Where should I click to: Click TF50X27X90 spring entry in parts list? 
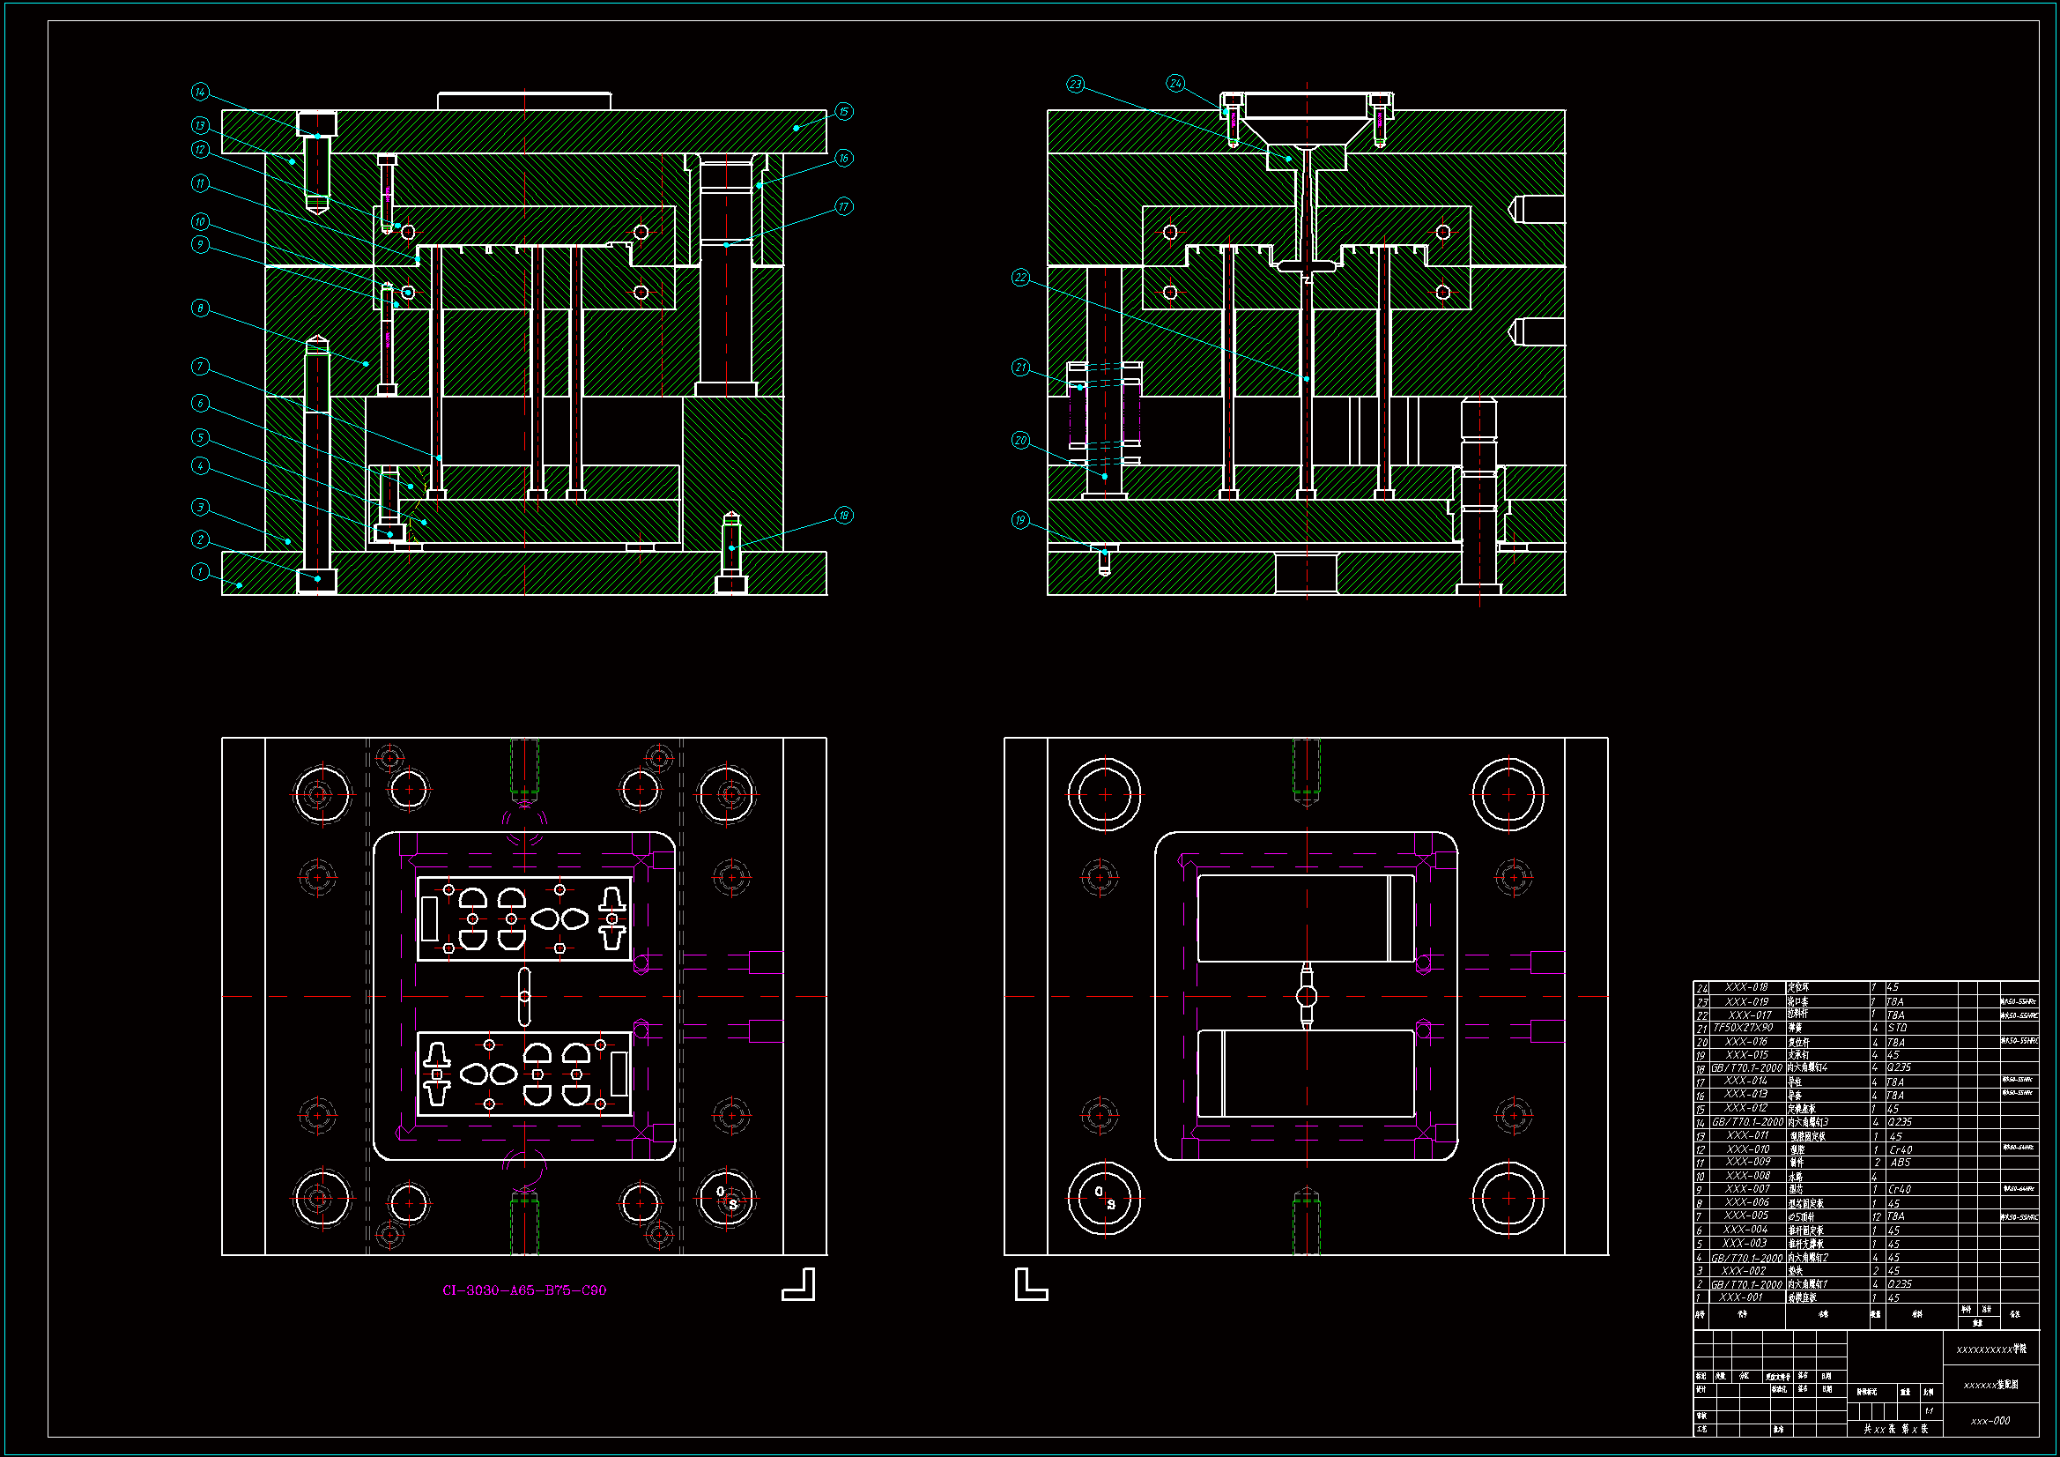point(1744,1028)
